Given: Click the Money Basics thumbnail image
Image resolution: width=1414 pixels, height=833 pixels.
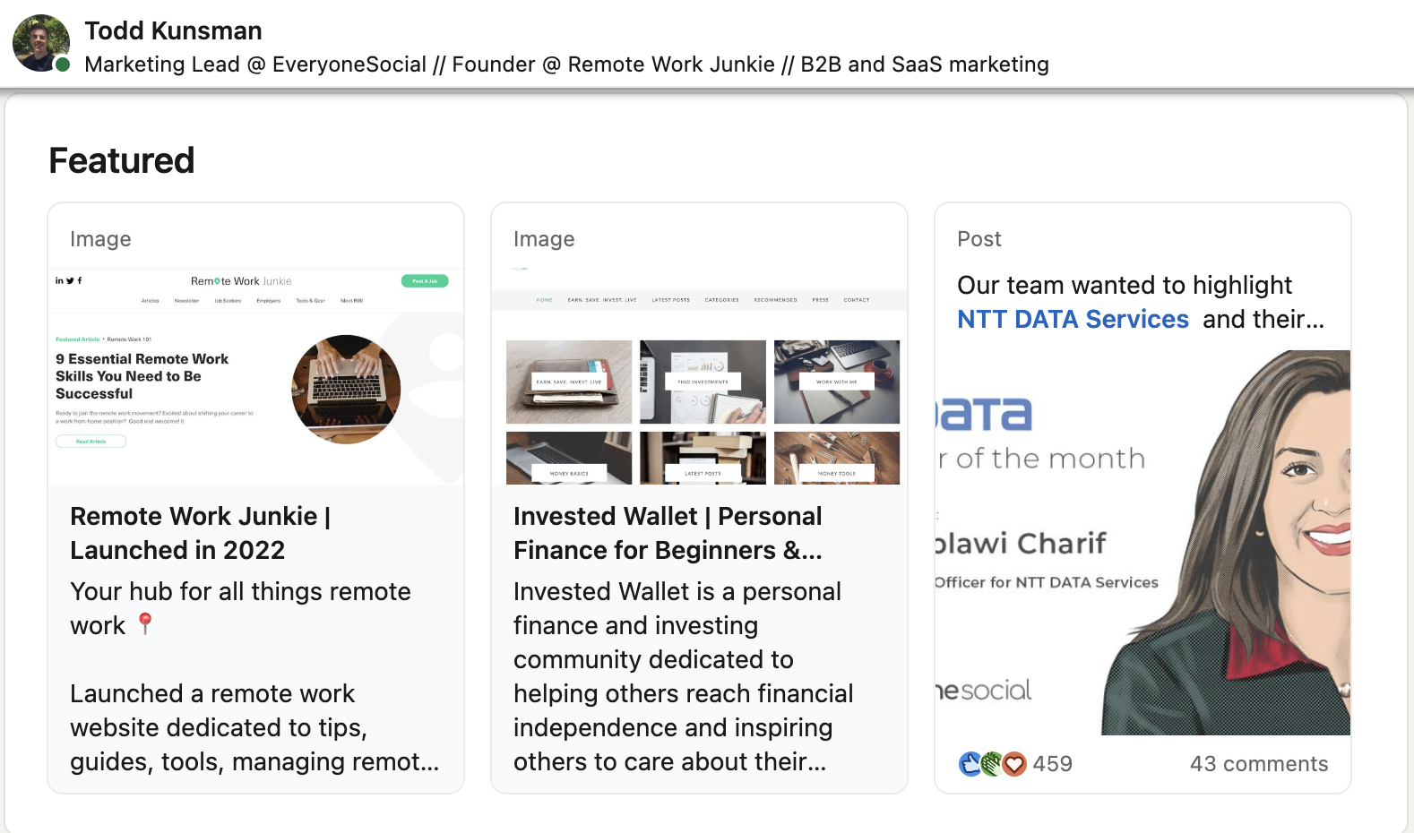Looking at the screenshot, I should 568,458.
